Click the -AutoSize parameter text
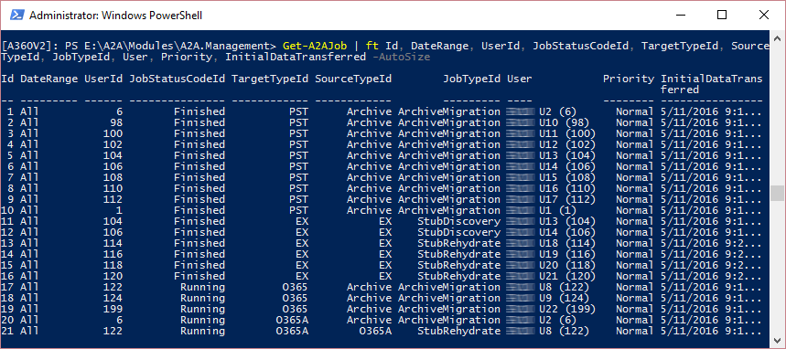The width and height of the screenshot is (786, 349). tap(401, 57)
